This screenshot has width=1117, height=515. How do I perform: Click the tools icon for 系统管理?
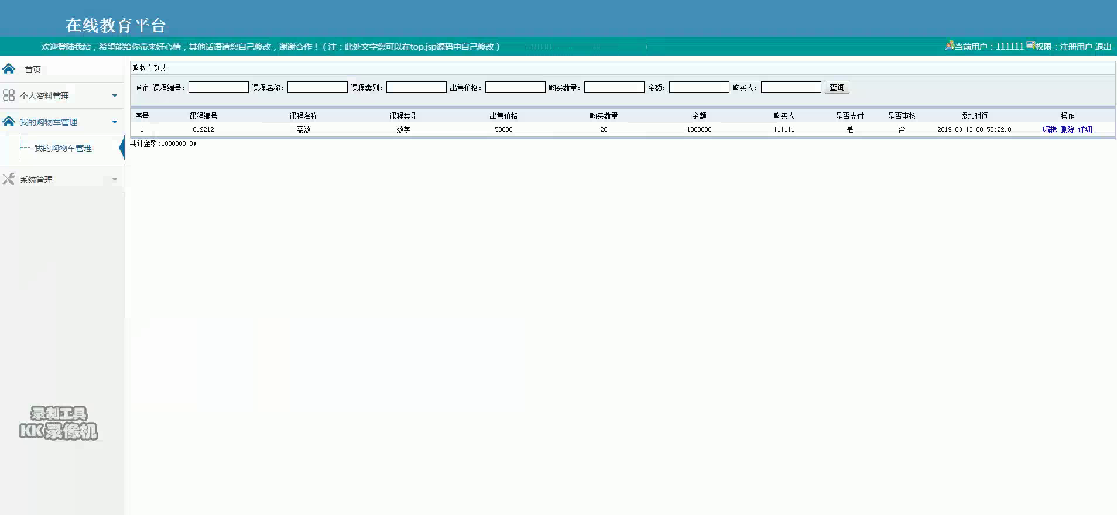click(9, 179)
